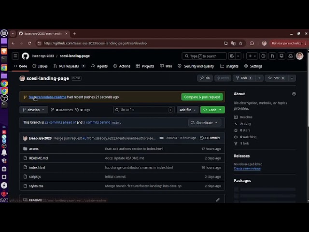Viewport: 309px width, 232px height.
Task: Expand the Fork dropdown arrow
Action: 259,78
